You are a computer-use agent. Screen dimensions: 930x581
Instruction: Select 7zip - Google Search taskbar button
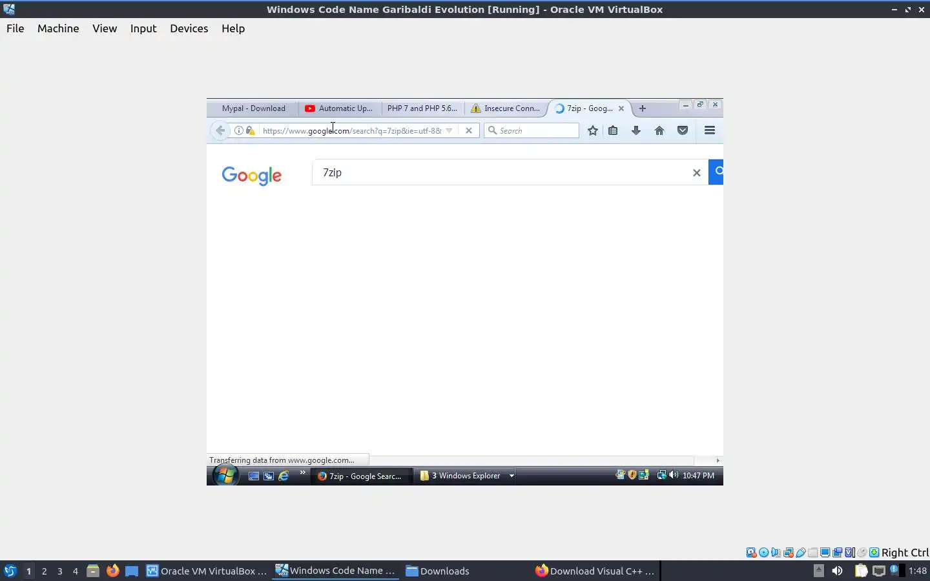click(360, 476)
